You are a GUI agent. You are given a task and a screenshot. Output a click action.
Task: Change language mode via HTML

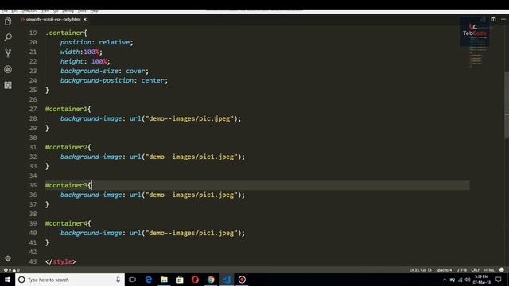point(489,270)
